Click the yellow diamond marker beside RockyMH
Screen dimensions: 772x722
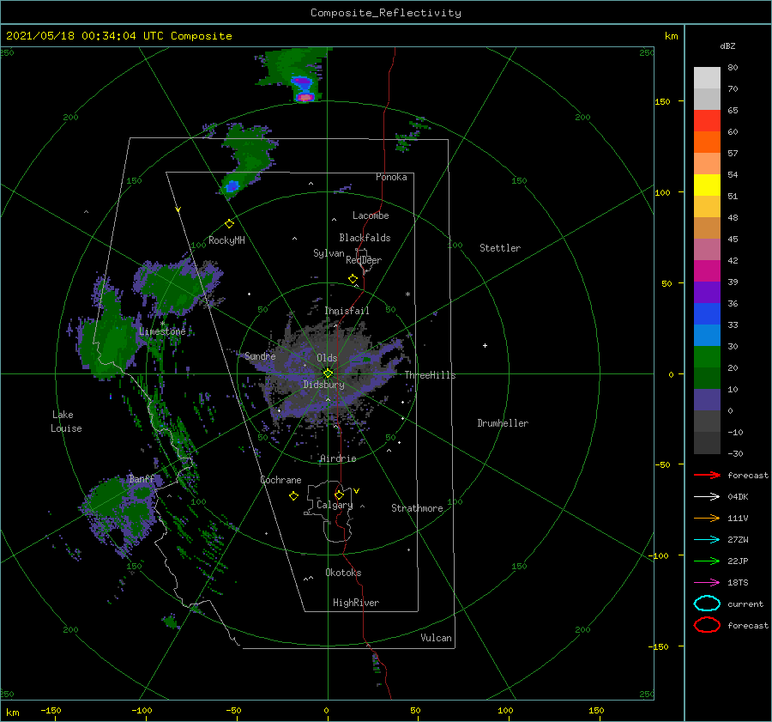click(229, 224)
